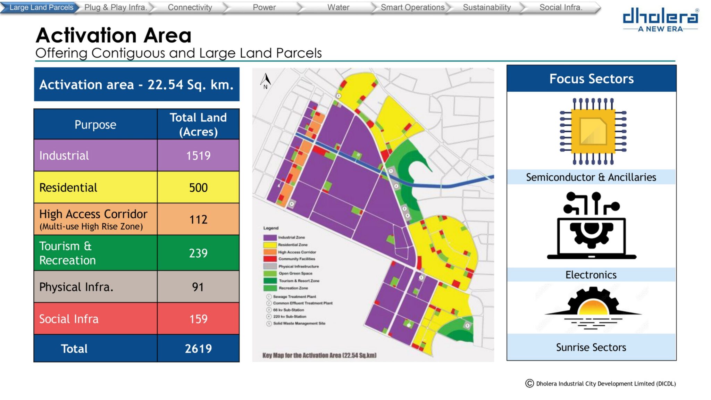Click legend marker 3 66 kv Sub-Station
The width and height of the screenshot is (711, 400).
pyautogui.click(x=269, y=310)
